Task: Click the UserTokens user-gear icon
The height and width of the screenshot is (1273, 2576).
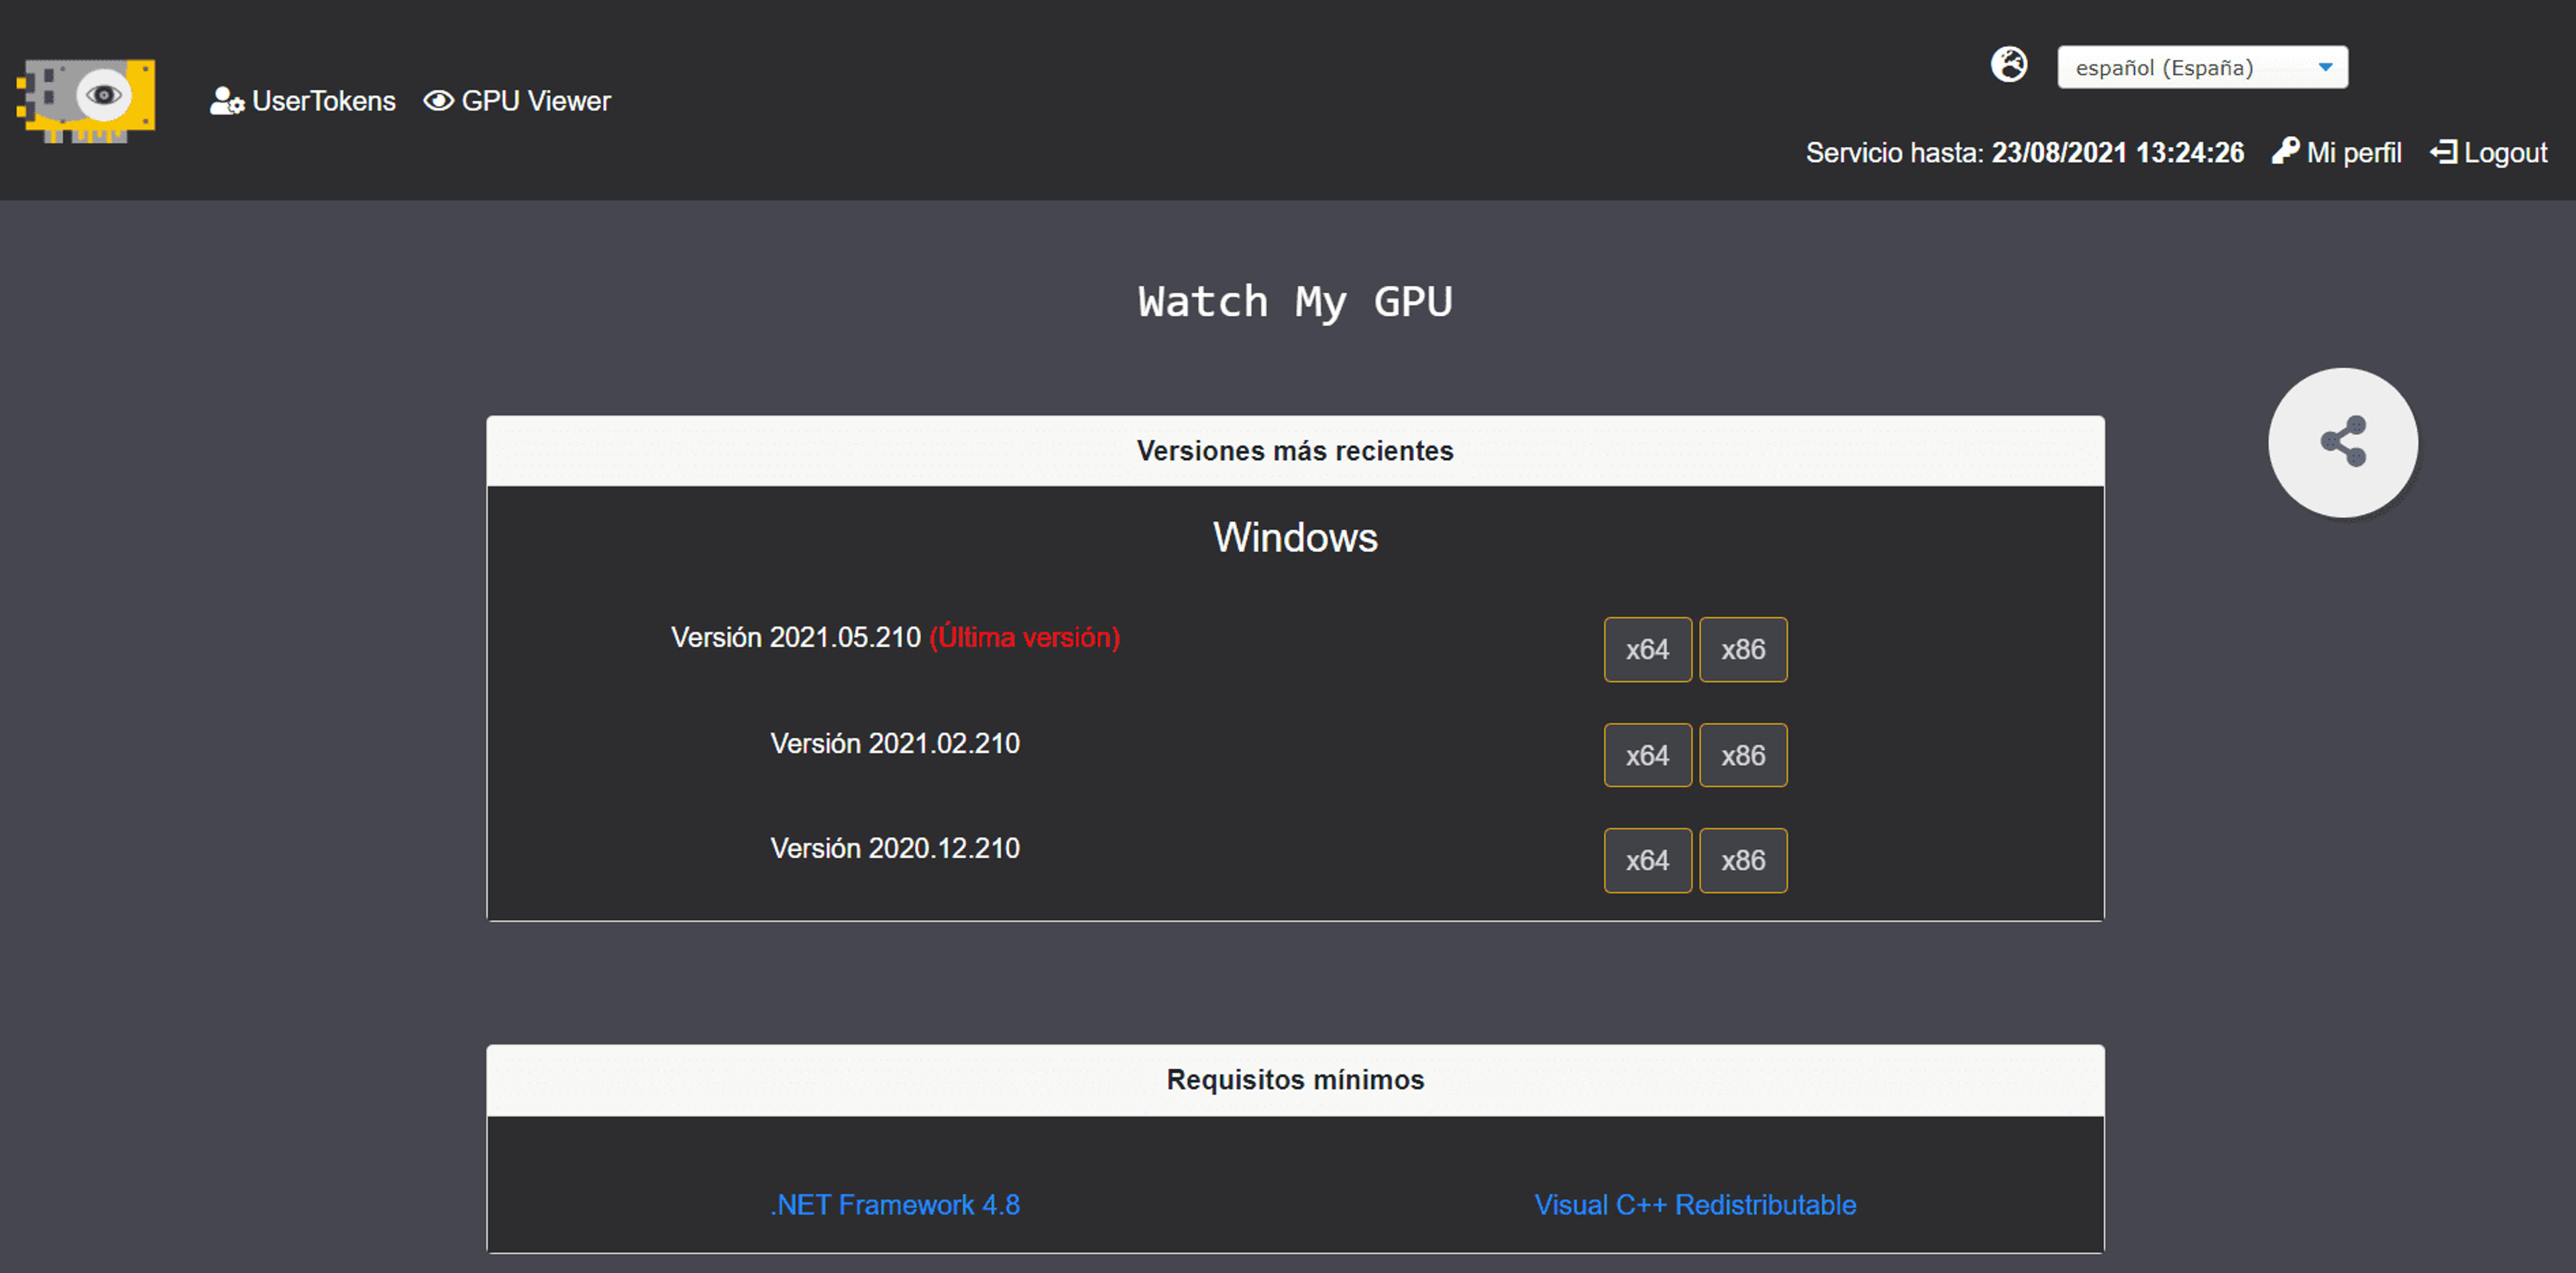Action: pyautogui.click(x=227, y=101)
